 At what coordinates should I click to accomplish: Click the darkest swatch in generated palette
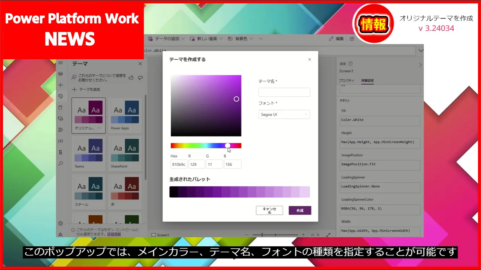click(x=174, y=192)
